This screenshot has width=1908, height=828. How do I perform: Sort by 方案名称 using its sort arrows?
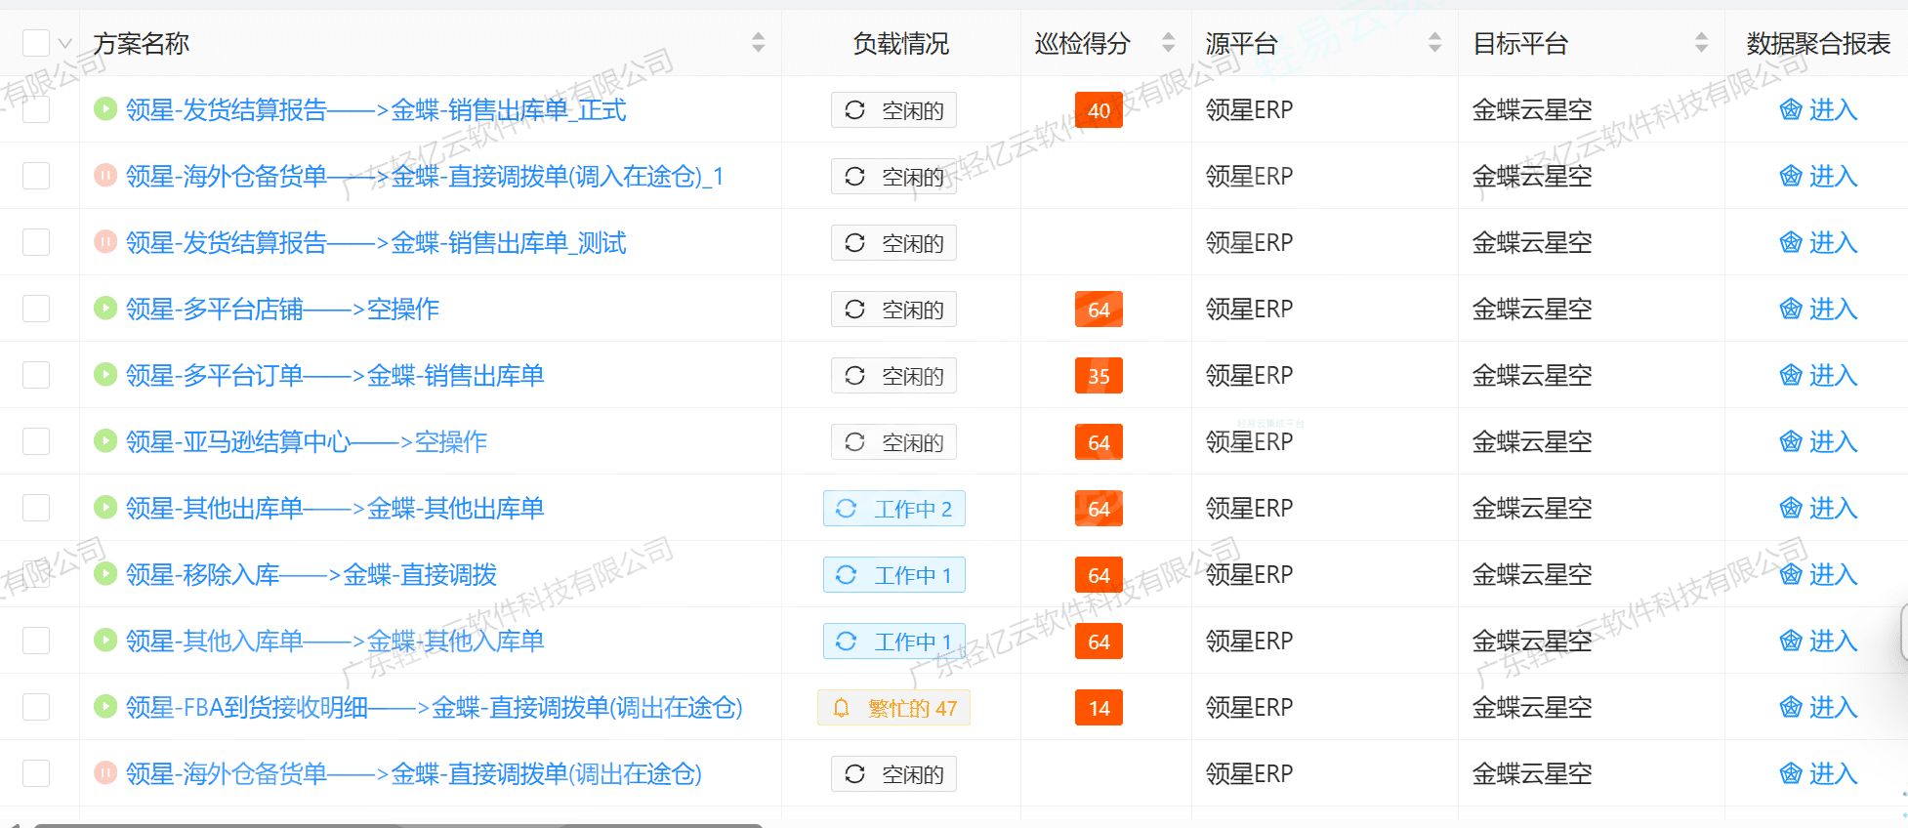coord(758,43)
